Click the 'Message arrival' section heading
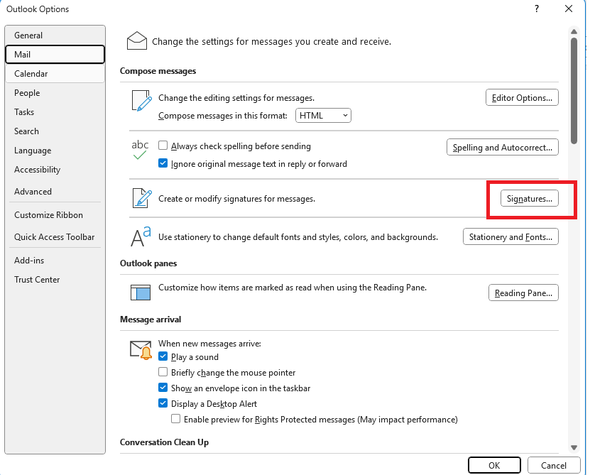This screenshot has width=590, height=475. click(x=151, y=320)
